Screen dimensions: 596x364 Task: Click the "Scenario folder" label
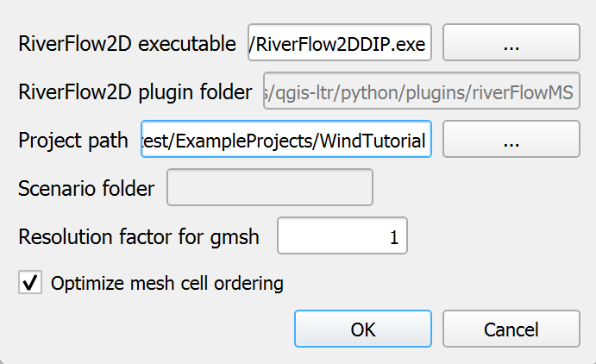[x=86, y=188]
